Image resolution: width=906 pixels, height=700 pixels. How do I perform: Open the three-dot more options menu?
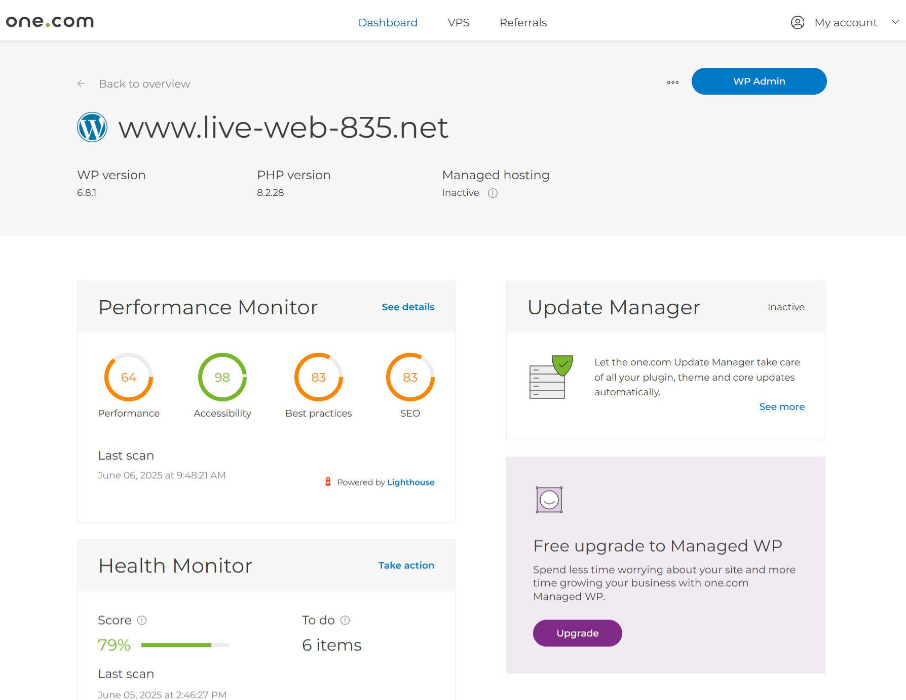[x=673, y=83]
